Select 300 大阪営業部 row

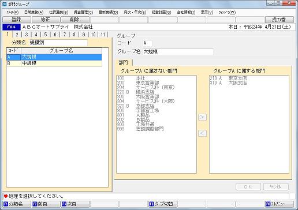coord(157,96)
